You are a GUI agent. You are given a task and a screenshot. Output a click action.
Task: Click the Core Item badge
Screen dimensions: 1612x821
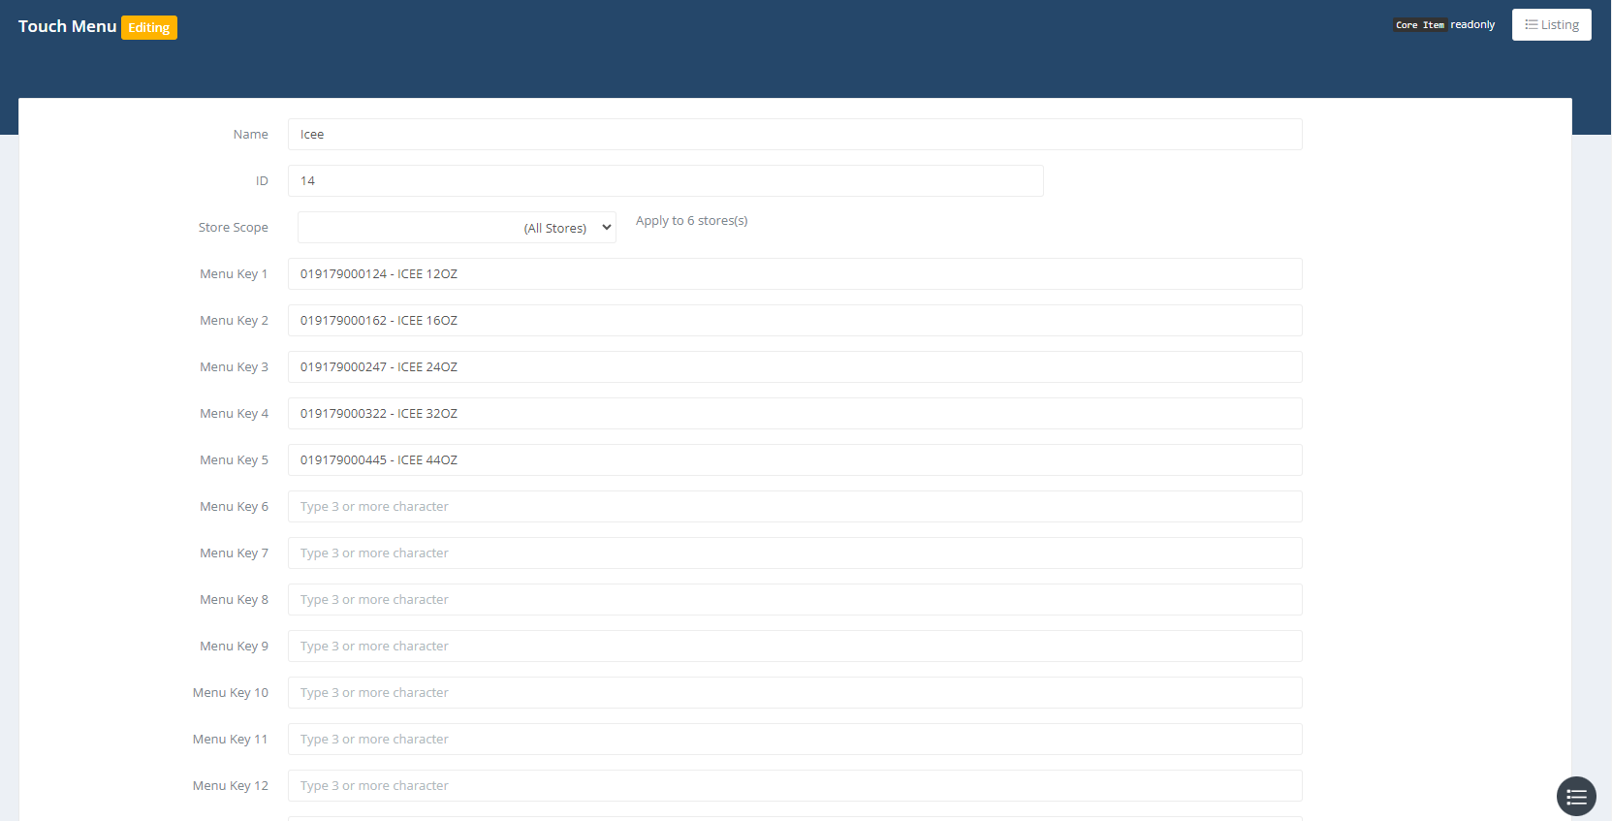tap(1420, 25)
